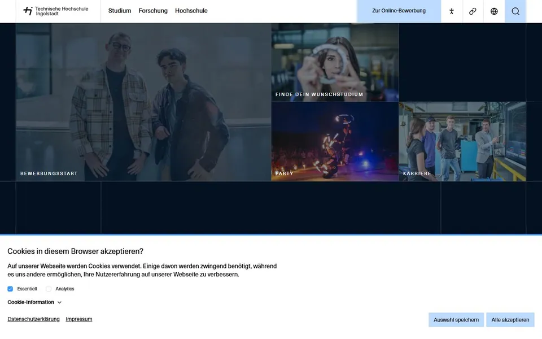Screen dimensions: 542x339
Task: Open the language globe icon
Action: 494,11
